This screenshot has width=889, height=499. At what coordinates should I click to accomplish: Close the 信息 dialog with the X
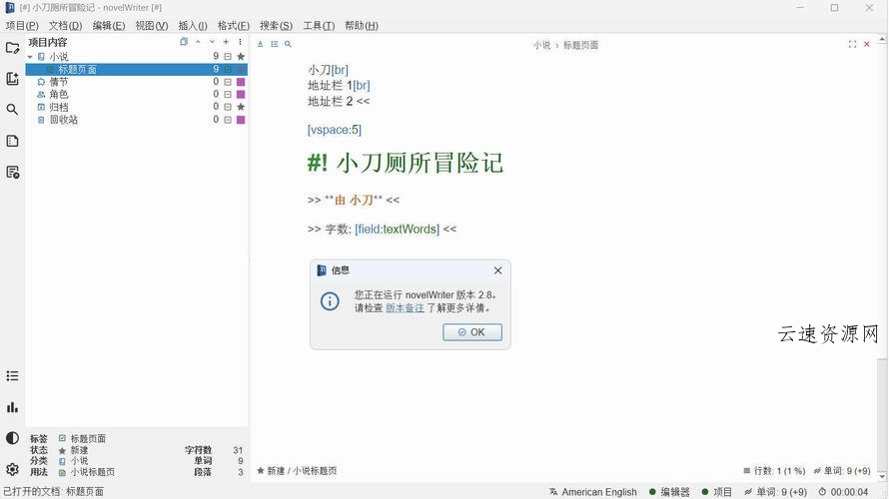tap(497, 270)
